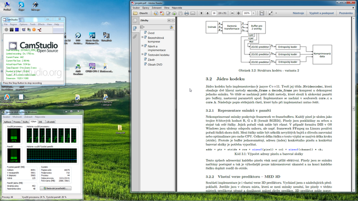Open the attachments paperclip panel

click(135, 36)
